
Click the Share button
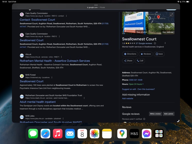point(128,61)
